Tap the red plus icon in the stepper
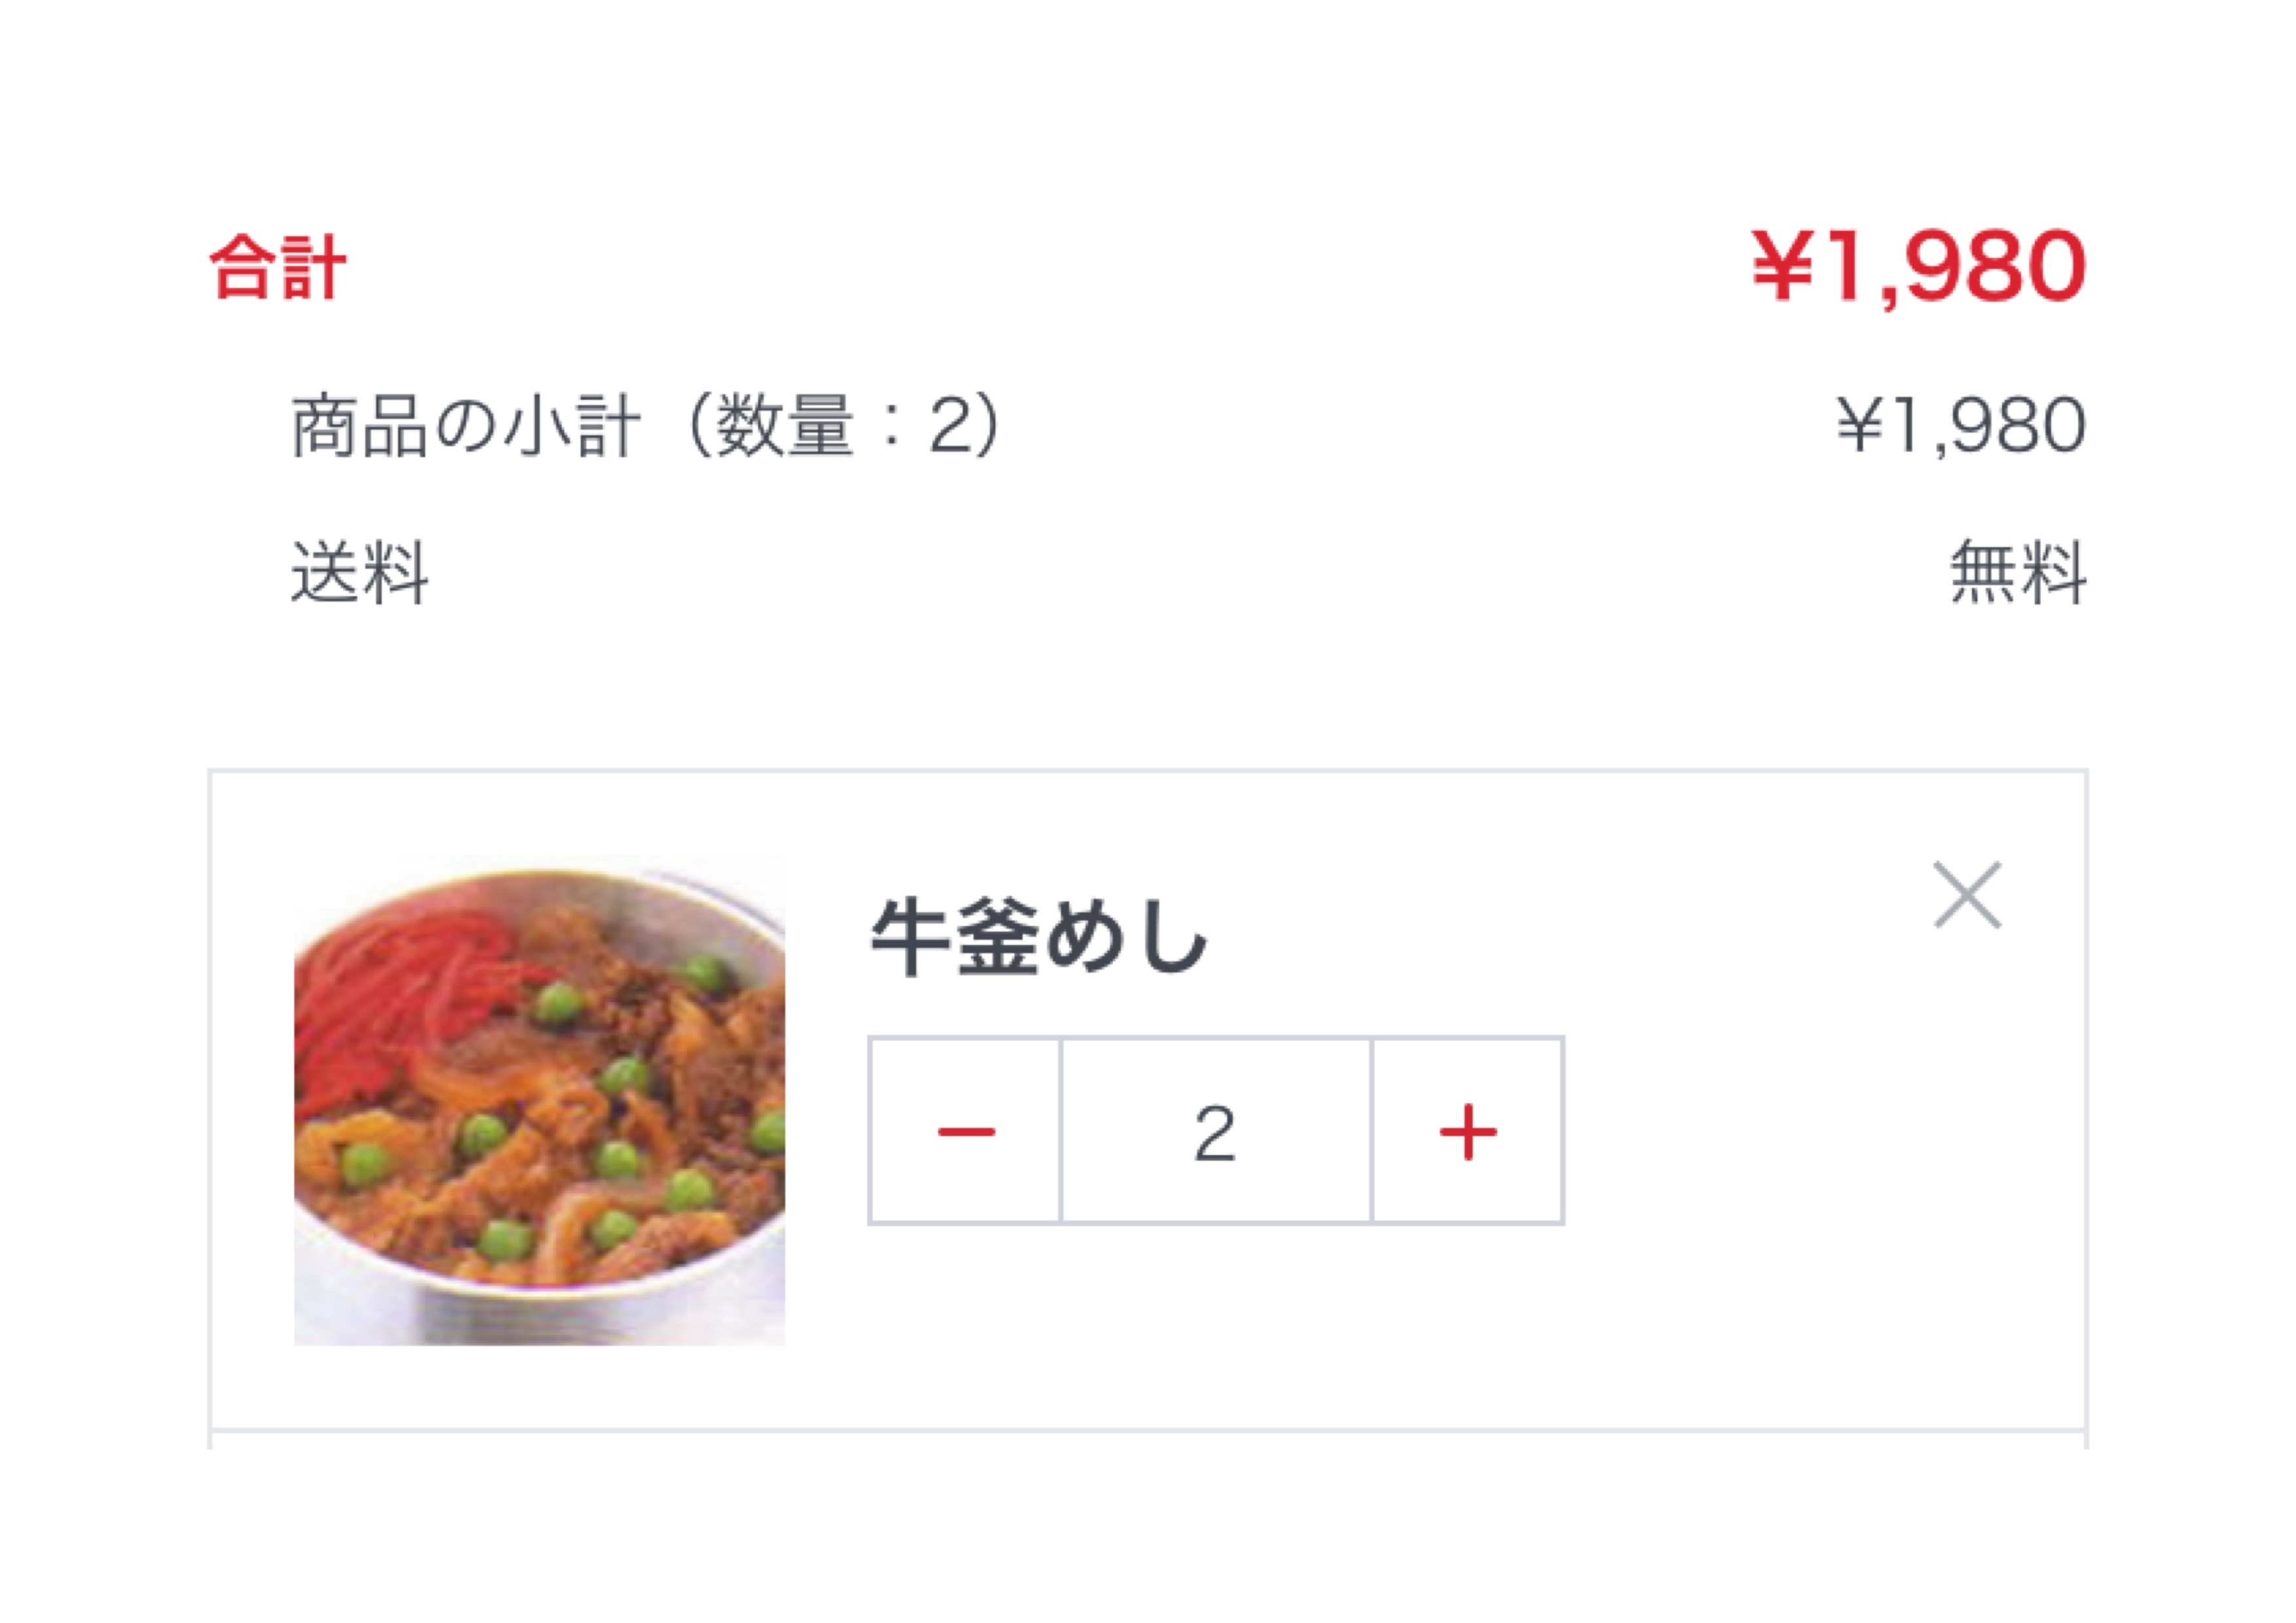 point(1468,1132)
